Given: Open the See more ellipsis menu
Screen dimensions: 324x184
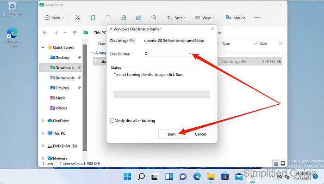Looking at the screenshot, I should 257,18.
